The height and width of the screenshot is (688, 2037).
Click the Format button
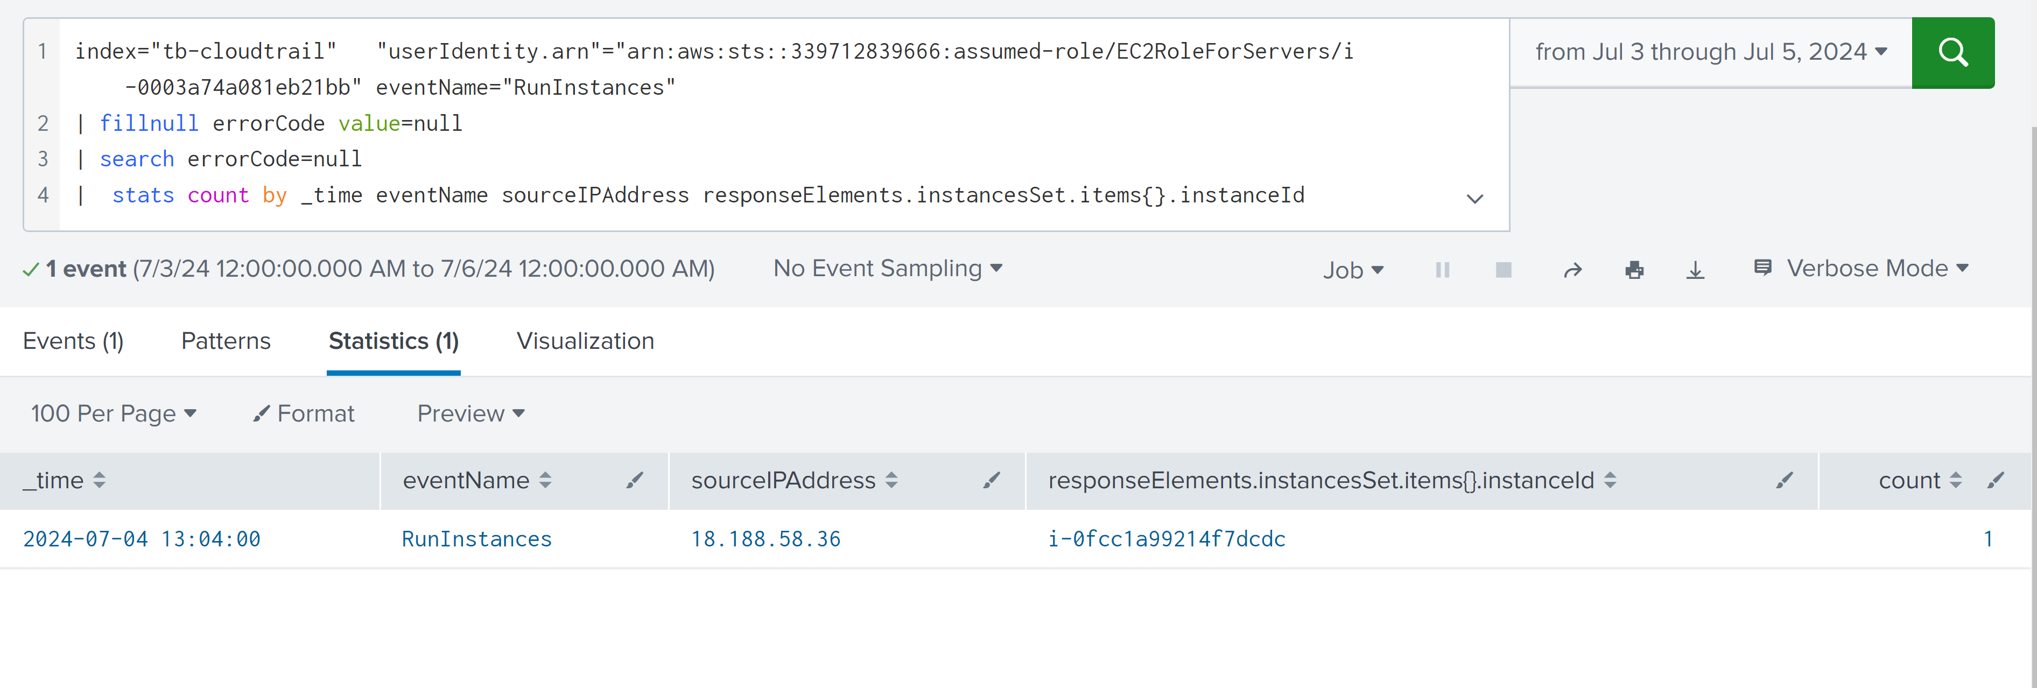[304, 413]
